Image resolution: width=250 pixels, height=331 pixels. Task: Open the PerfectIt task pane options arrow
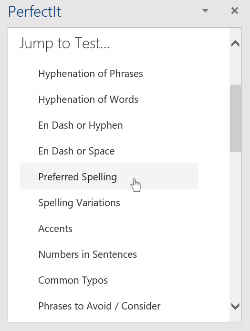click(x=205, y=11)
